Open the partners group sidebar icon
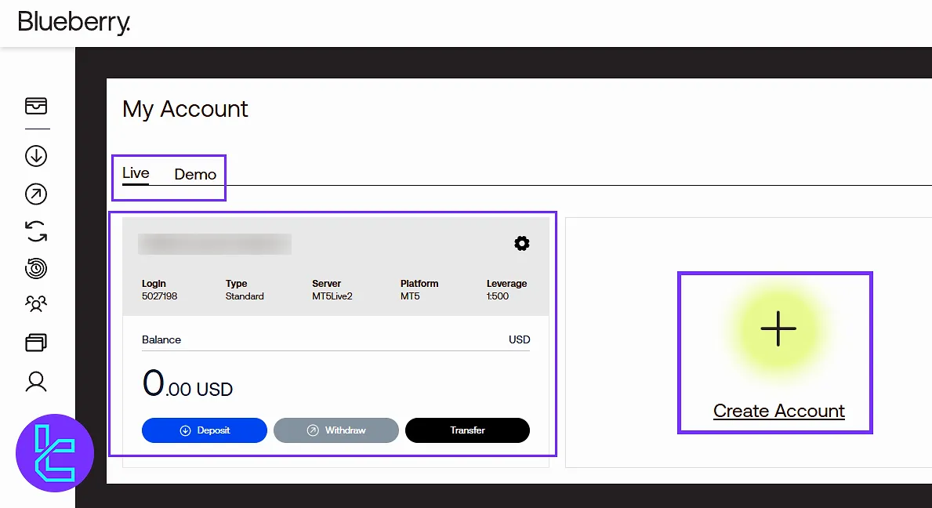Viewport: 932px width, 508px height. (x=36, y=304)
